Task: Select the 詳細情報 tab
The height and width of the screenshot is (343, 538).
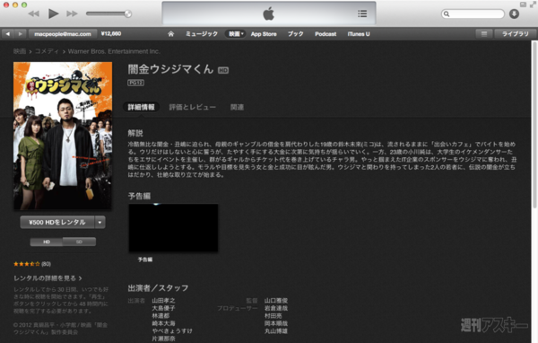Action: click(x=142, y=107)
